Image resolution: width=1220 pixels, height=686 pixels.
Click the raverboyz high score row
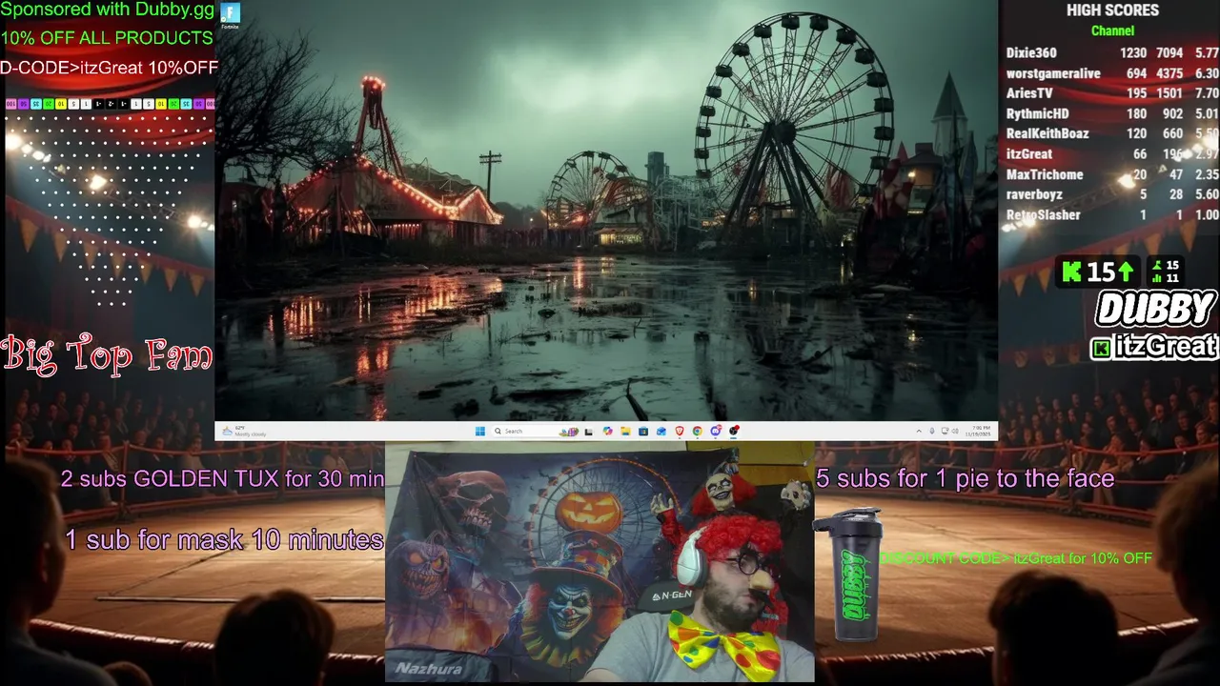1112,194
